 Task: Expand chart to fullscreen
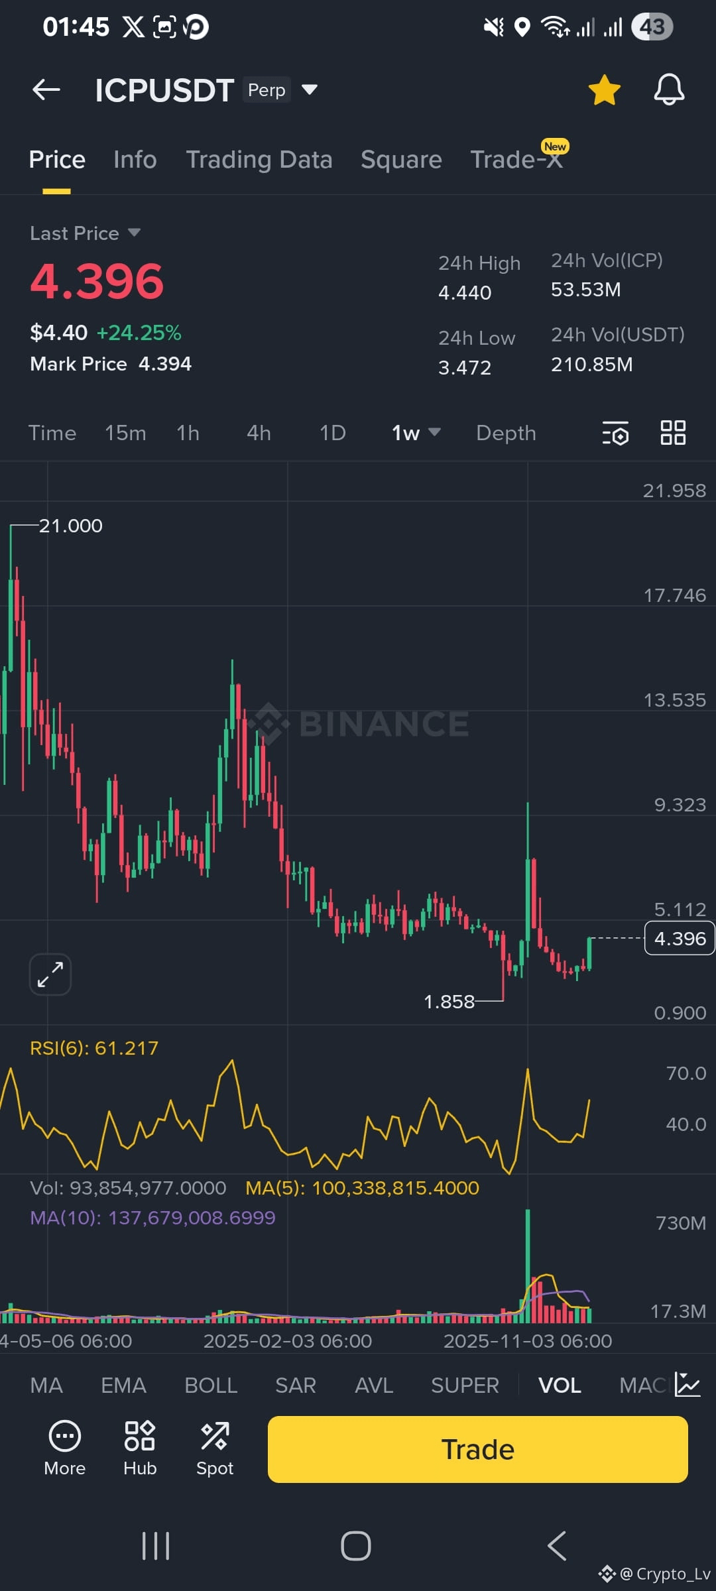click(50, 974)
